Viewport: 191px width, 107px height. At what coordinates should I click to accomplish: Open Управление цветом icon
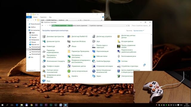69,66
